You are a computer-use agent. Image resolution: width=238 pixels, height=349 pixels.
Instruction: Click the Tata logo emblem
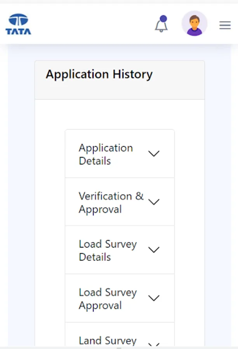point(18,20)
